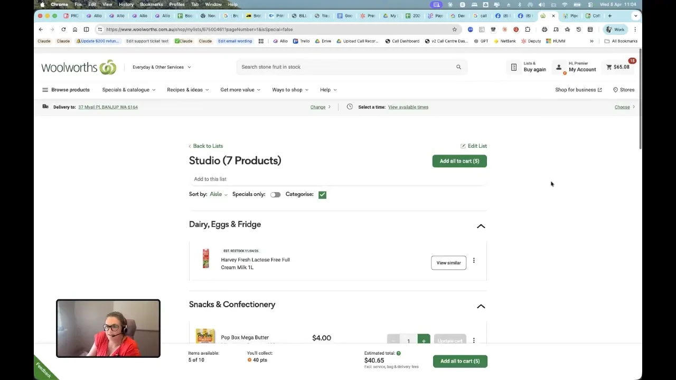Open the tab search dropdown arrow
Viewport: 676px width, 380px height.
point(635,16)
